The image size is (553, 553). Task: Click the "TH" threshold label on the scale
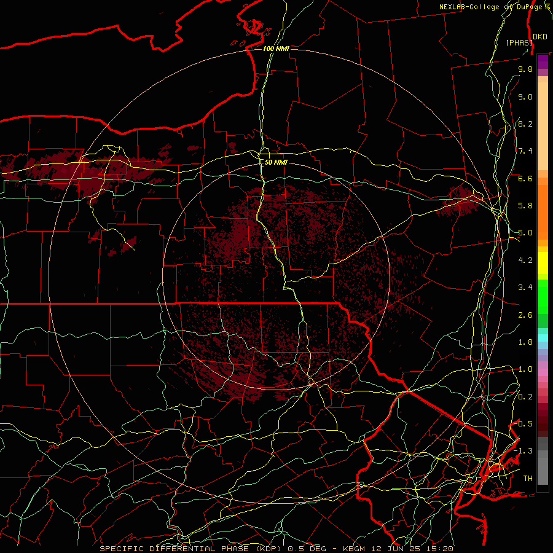click(528, 479)
